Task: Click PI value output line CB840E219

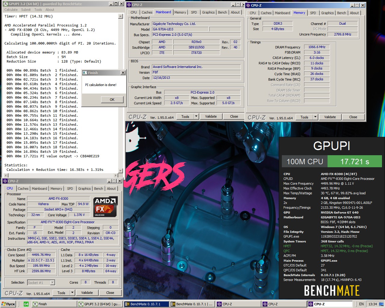Action: click(53, 156)
